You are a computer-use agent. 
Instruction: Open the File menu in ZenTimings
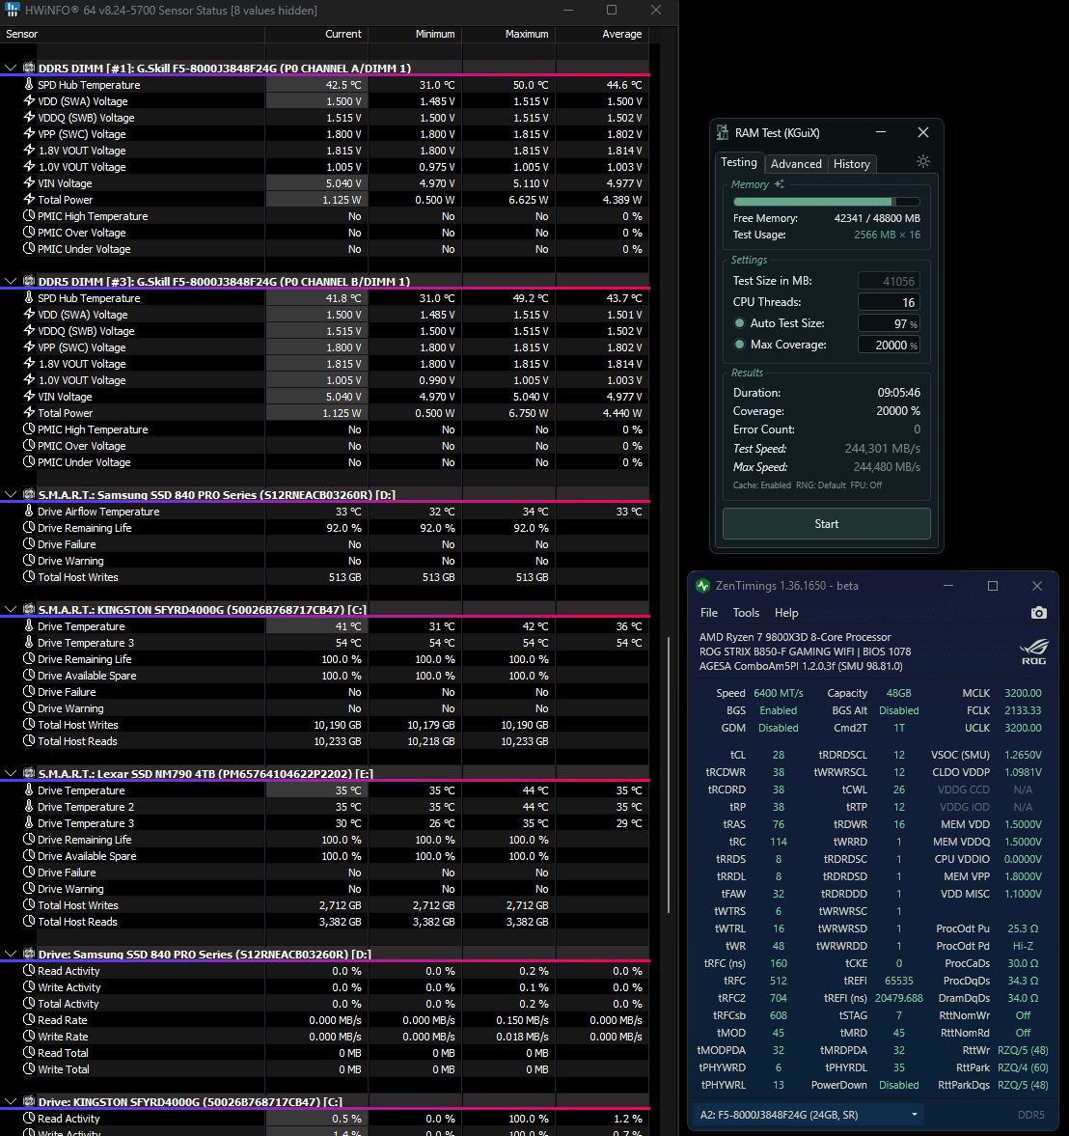pyautogui.click(x=709, y=613)
